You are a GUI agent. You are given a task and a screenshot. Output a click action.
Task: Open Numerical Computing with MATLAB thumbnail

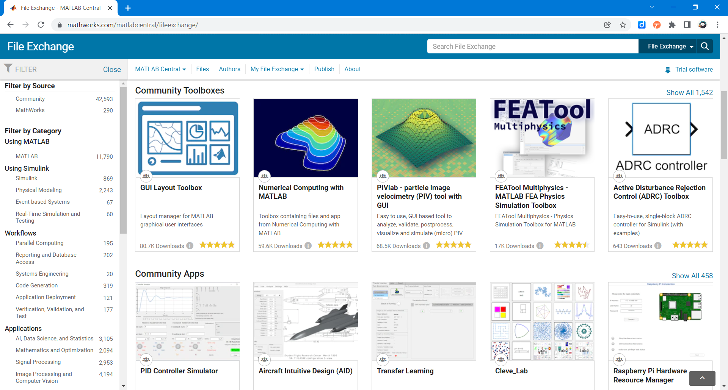point(306,138)
